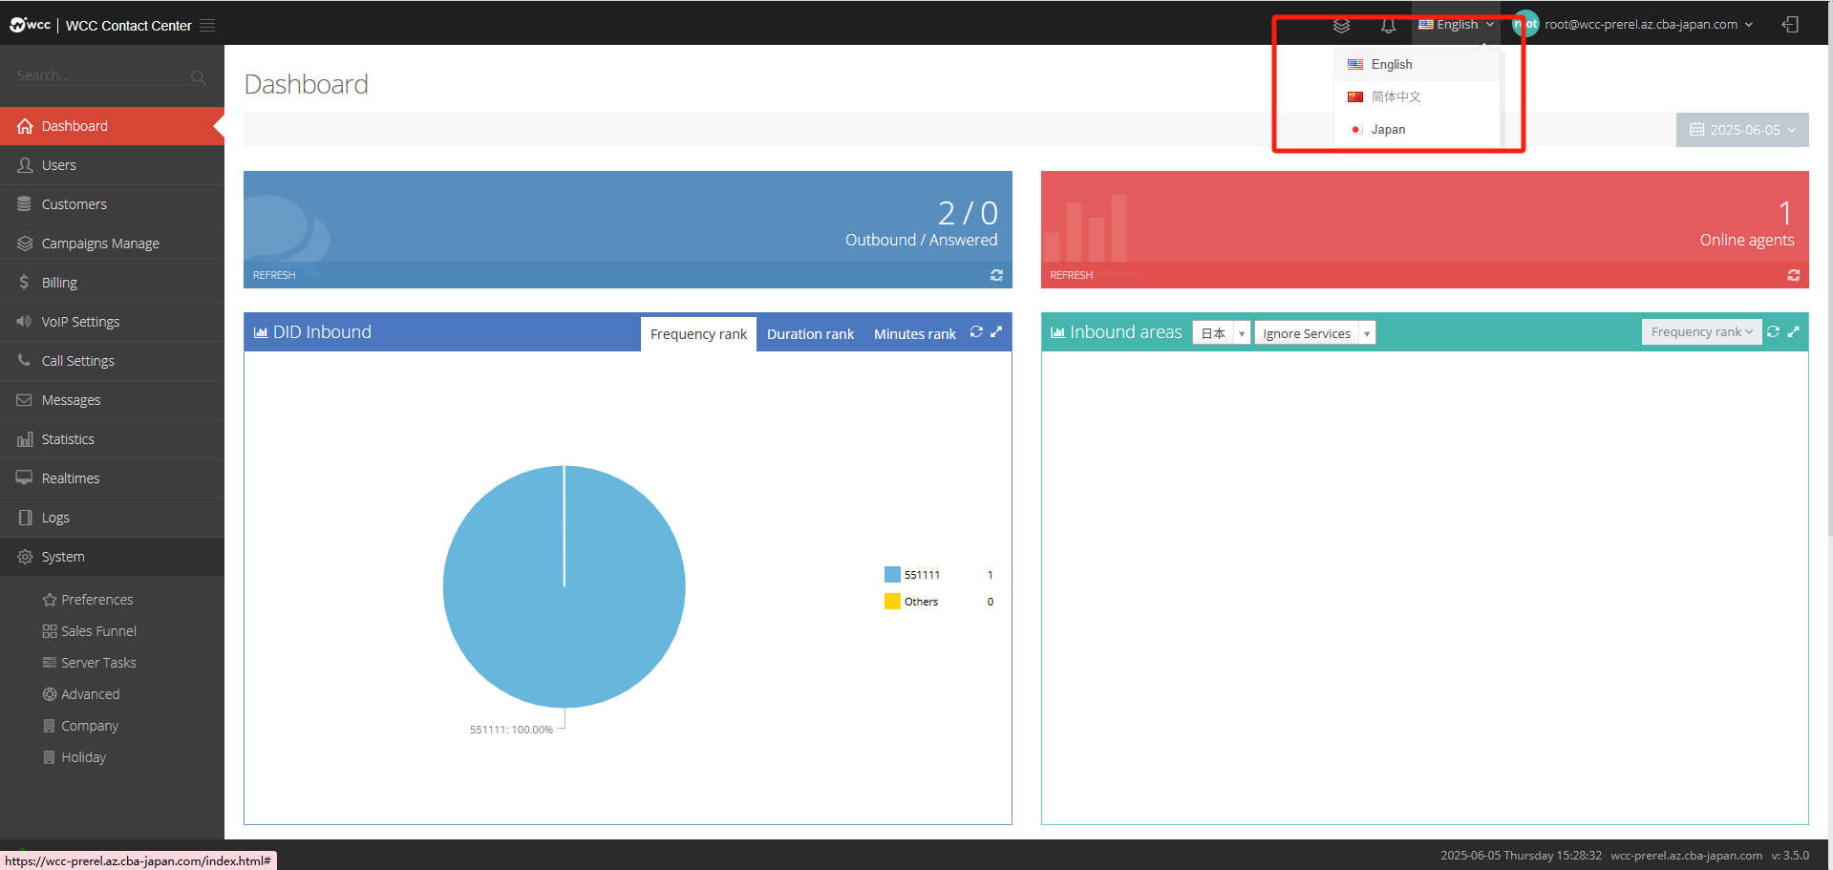Select English from language list

pyautogui.click(x=1417, y=65)
